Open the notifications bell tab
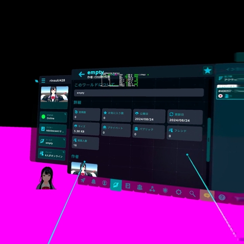The width and height of the screenshot is (244, 244). click(x=94, y=182)
